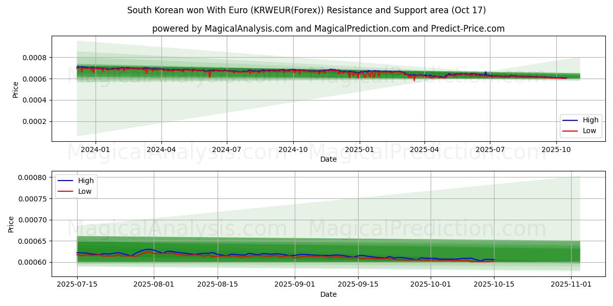Click the 2025-07-15 tick label on bottom chart
The height and width of the screenshot is (306, 613).
tap(77, 285)
